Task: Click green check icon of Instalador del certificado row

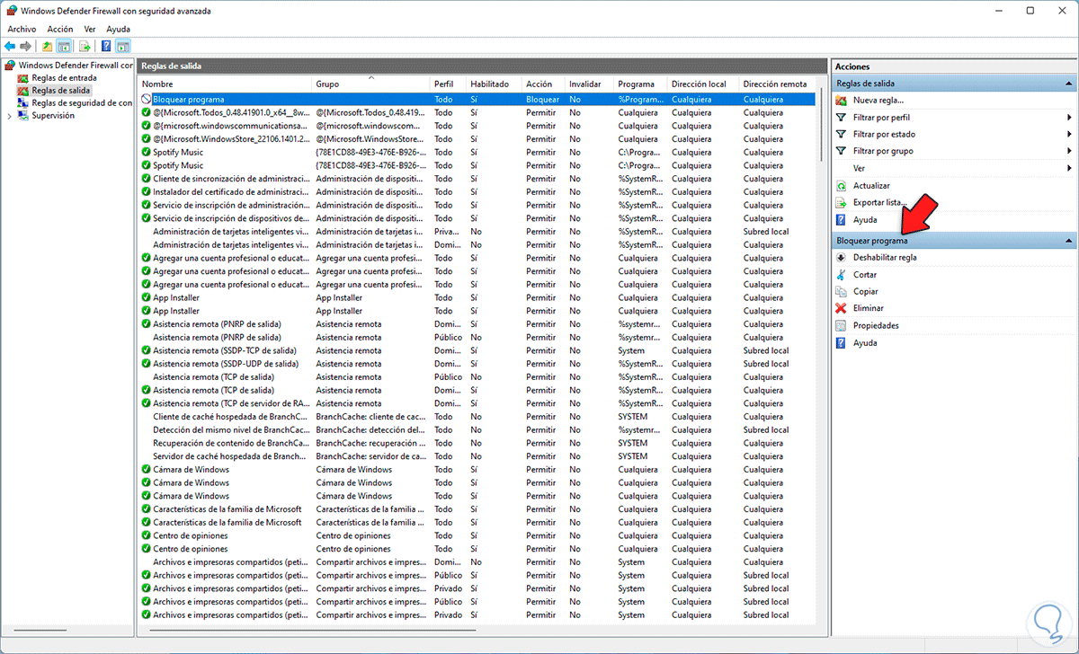Action: pyautogui.click(x=147, y=191)
